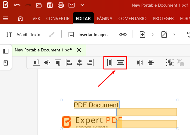Distribute objects horizontally
Image resolution: width=190 pixels, height=135 pixels.
pos(110,63)
